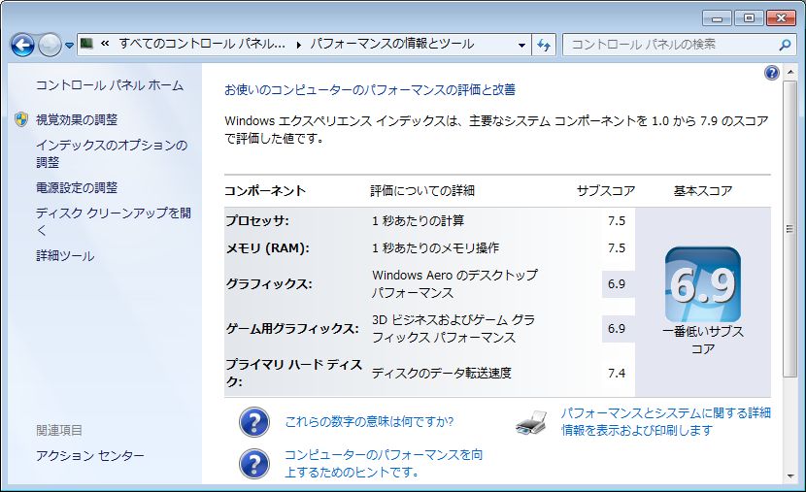The image size is (806, 492).
Task: Click the refresh button beside address bar
Action: click(544, 46)
